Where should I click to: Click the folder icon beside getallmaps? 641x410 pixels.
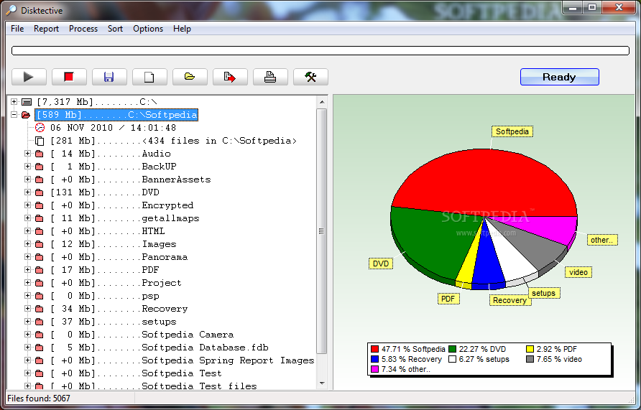pyautogui.click(x=40, y=218)
